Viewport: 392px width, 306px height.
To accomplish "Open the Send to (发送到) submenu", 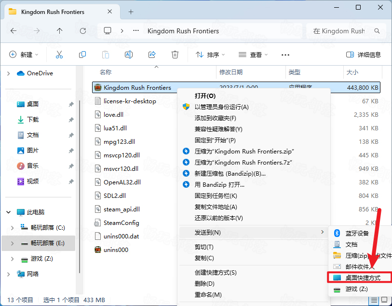I will pyautogui.click(x=254, y=233).
